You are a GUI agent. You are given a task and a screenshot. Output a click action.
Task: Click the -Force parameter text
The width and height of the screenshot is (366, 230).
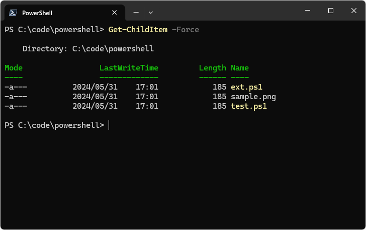186,30
